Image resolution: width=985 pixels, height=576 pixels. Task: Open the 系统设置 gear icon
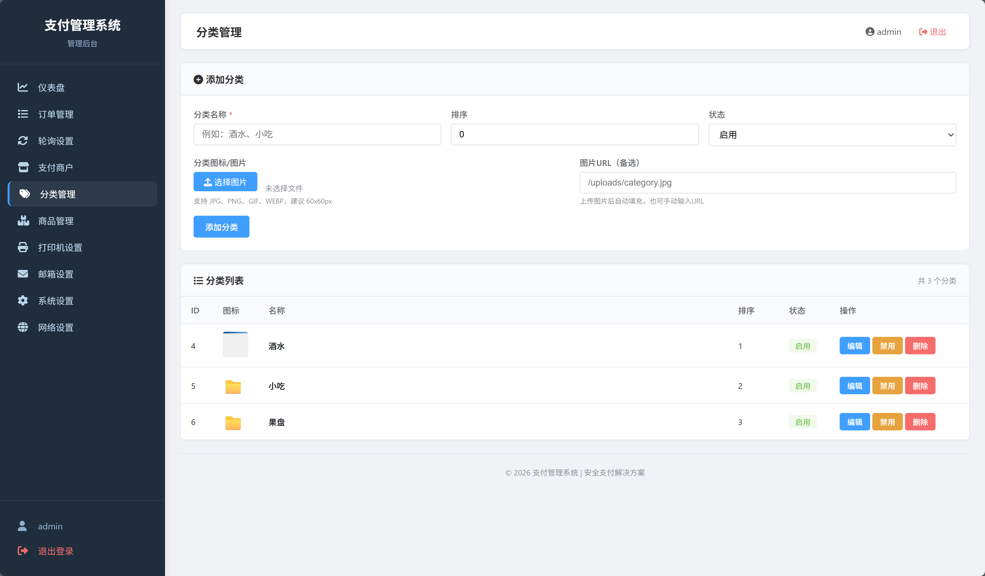click(23, 300)
